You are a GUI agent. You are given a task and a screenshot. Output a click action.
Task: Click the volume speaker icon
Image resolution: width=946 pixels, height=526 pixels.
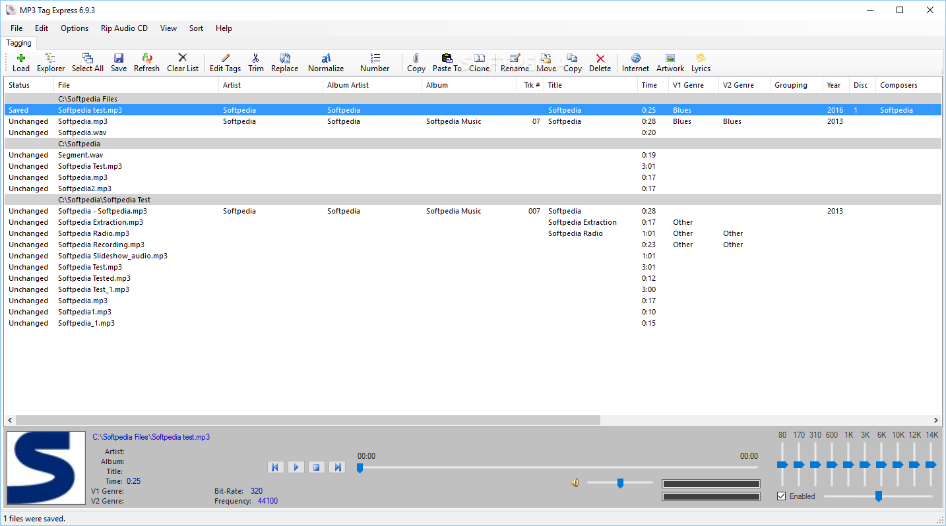click(575, 483)
